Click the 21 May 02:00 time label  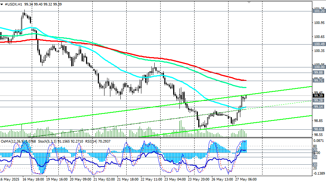[x=104, y=179]
